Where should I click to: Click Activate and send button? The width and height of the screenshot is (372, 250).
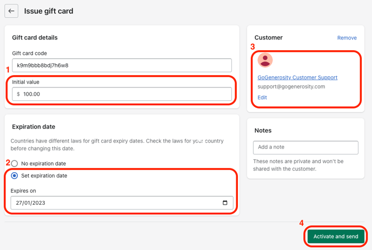point(336,237)
